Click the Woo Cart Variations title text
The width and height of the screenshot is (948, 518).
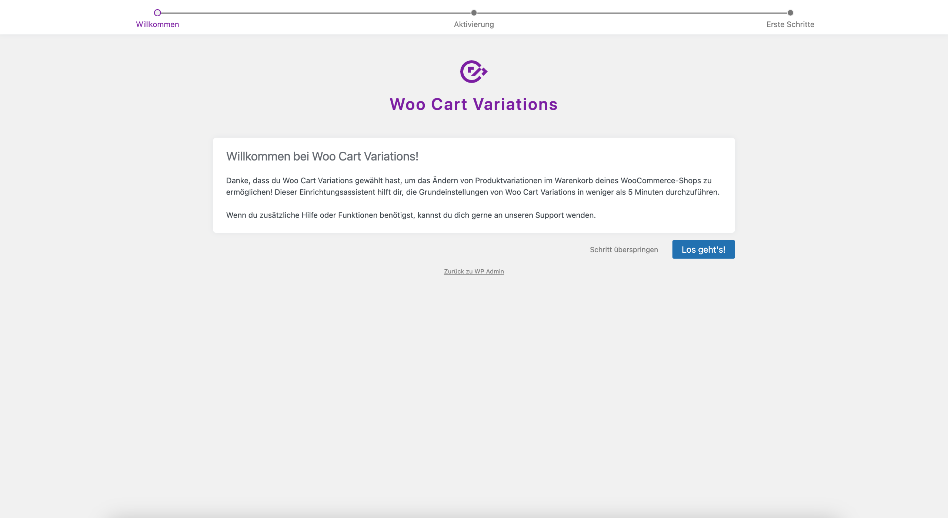click(474, 104)
